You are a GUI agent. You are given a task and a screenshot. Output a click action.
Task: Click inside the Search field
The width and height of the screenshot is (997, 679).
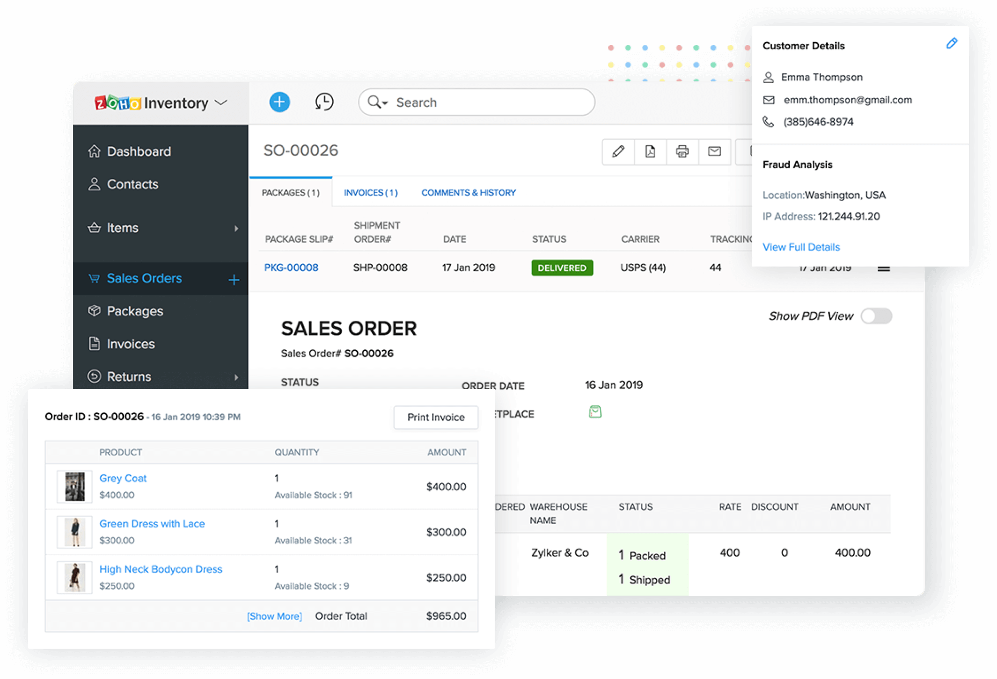477,102
